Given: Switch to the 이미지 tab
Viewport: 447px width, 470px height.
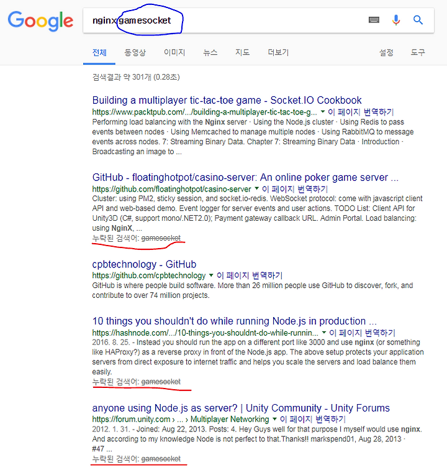Looking at the screenshot, I should pos(174,52).
